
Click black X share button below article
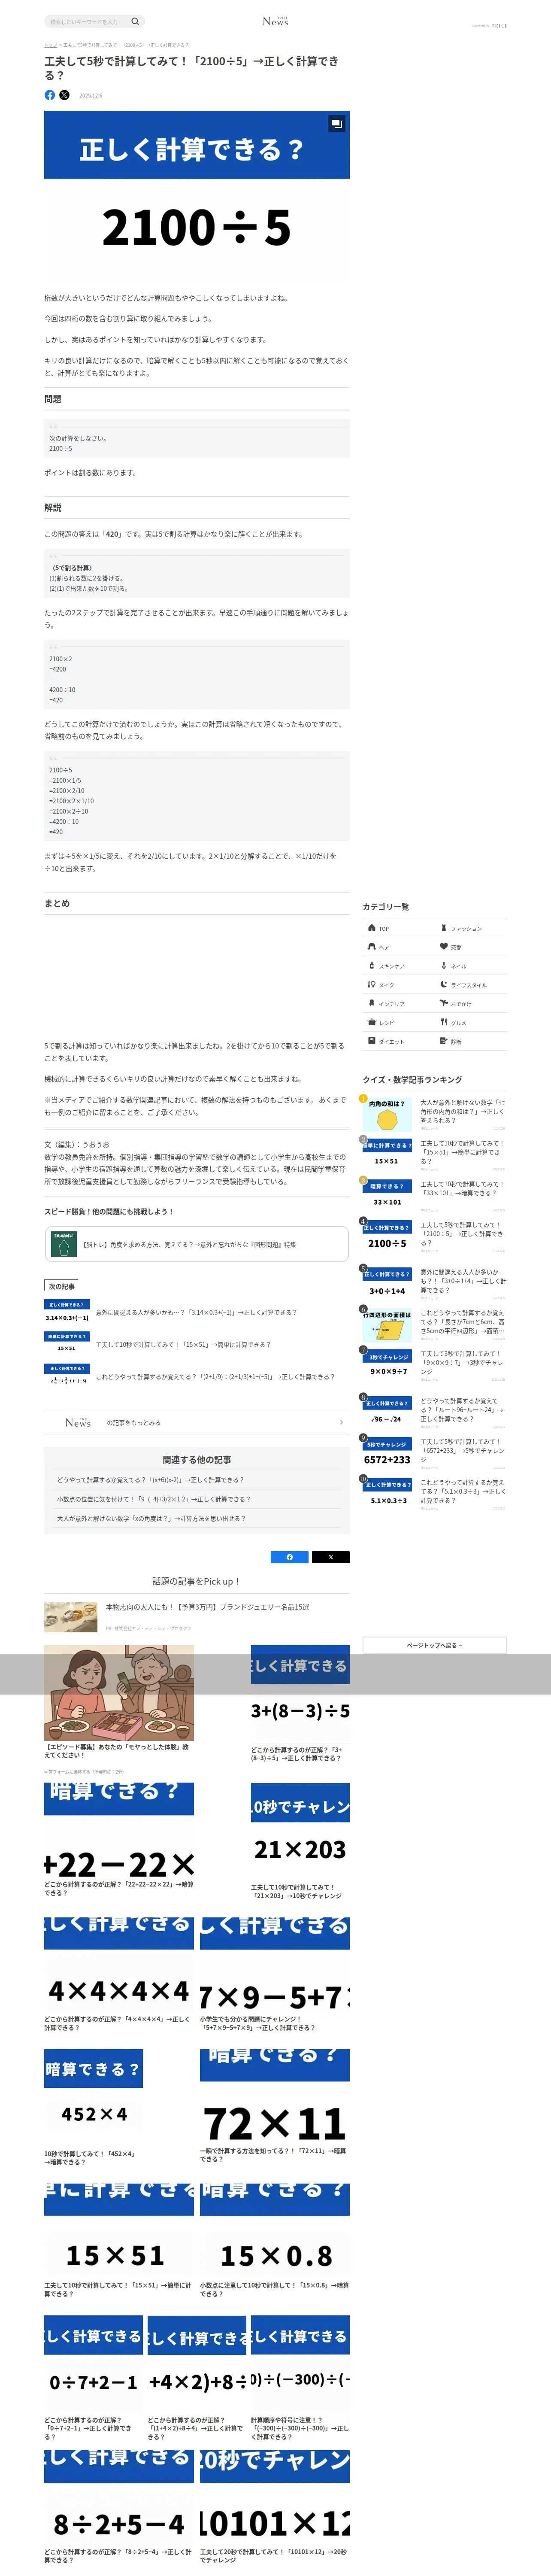pyautogui.click(x=330, y=1557)
